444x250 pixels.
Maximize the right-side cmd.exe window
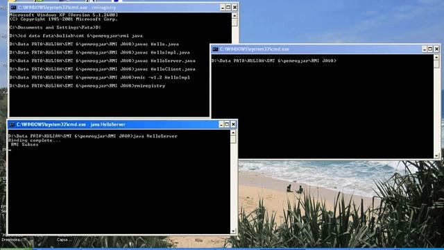[430, 49]
